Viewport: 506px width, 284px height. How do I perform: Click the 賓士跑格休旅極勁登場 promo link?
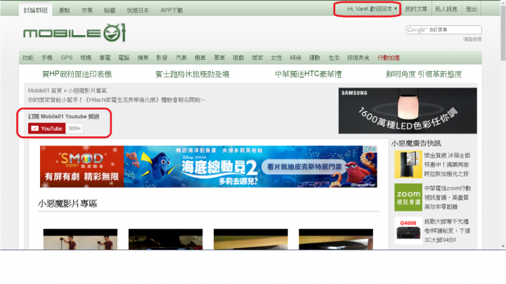point(193,75)
